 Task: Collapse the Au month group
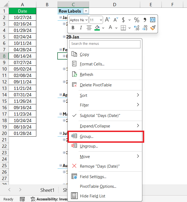61,166
